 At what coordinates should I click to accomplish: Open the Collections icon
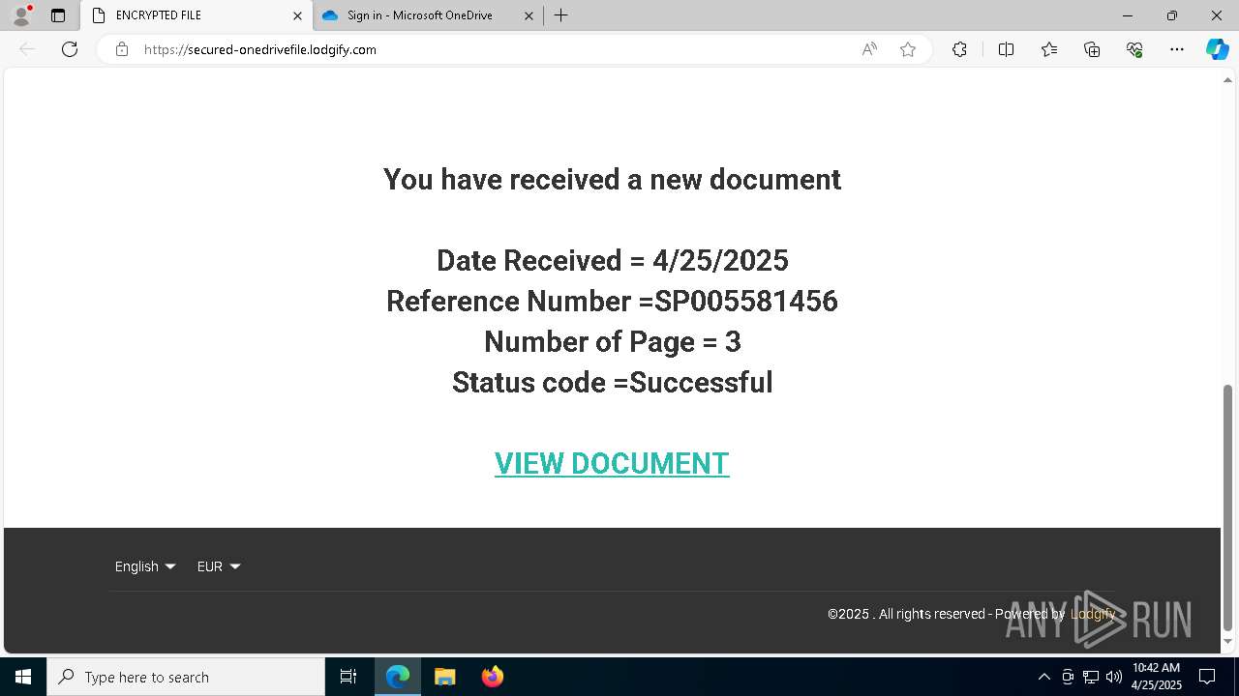click(x=1092, y=49)
